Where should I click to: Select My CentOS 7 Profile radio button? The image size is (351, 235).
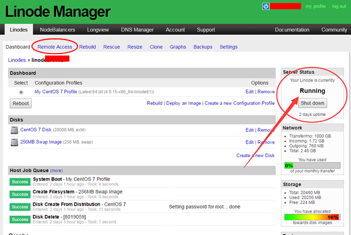click(21, 92)
